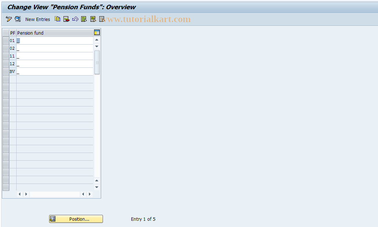Image resolution: width=378 pixels, height=227 pixels.
Task: Select row selector for PF 12
Action: click(6, 63)
